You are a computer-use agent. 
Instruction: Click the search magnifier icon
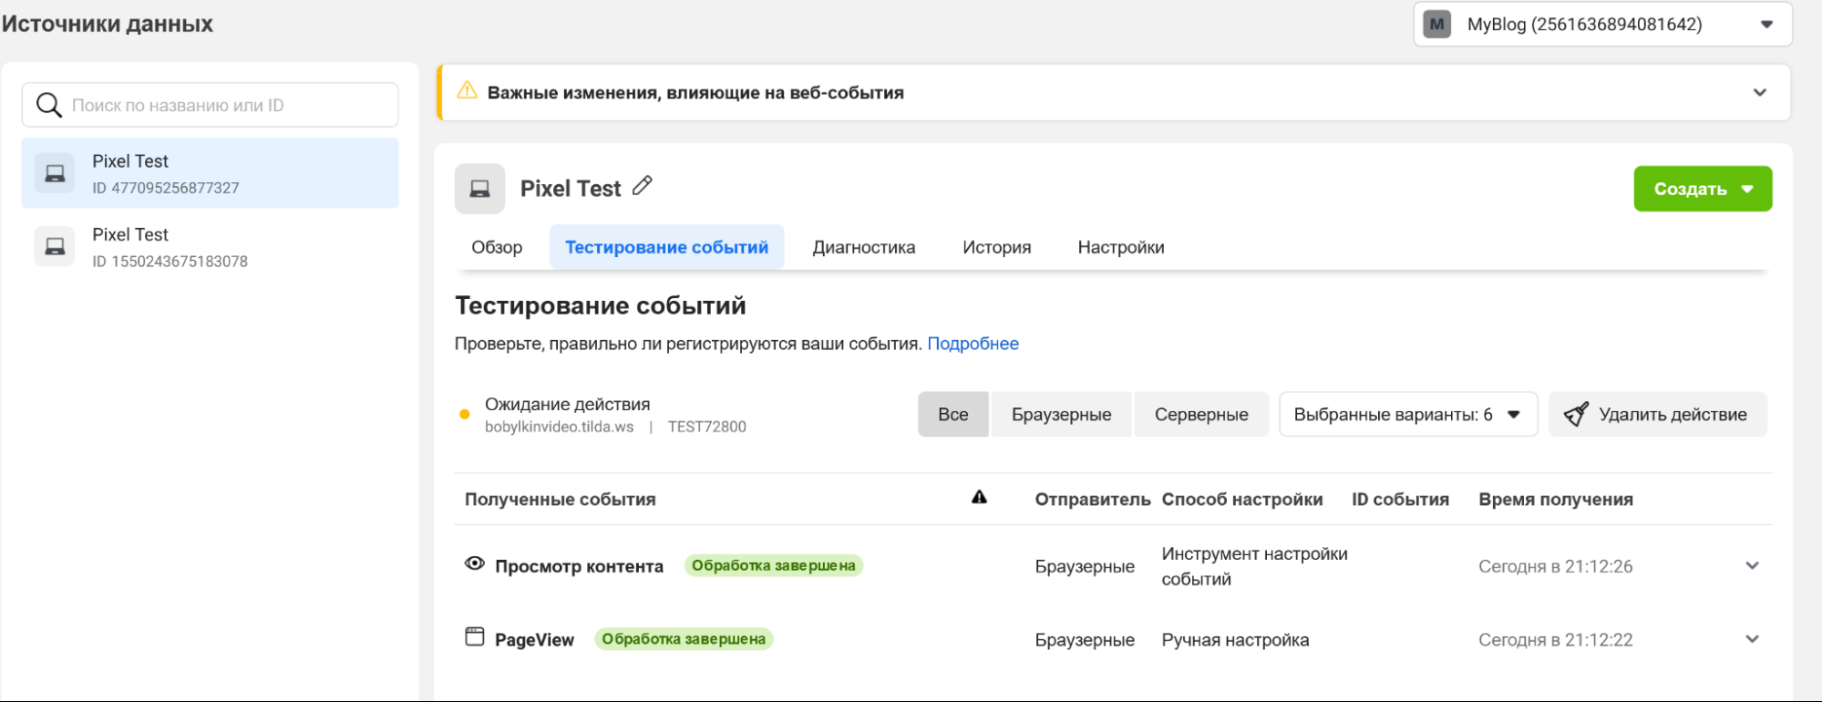pyautogui.click(x=48, y=105)
